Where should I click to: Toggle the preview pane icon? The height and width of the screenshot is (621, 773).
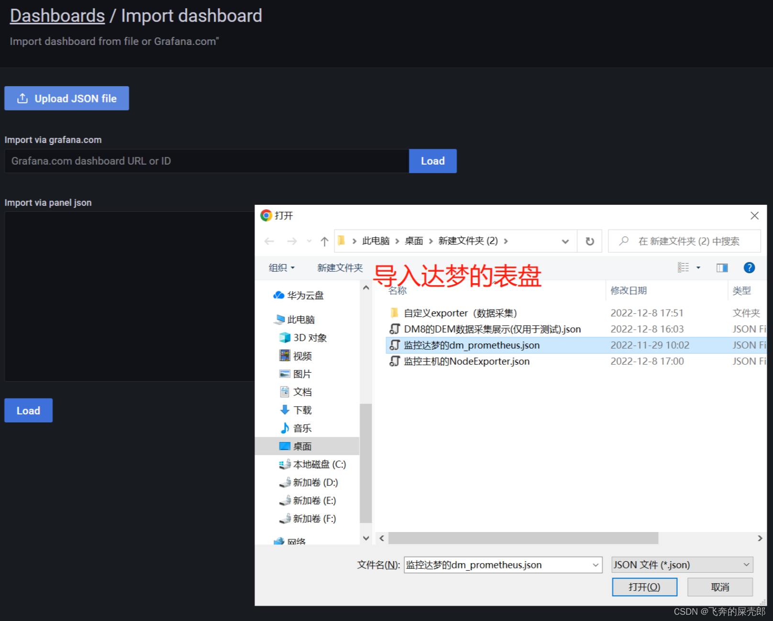(722, 267)
